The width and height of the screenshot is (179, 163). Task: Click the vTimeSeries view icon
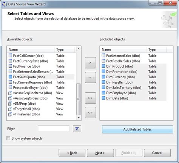pyautogui.click(x=10, y=114)
